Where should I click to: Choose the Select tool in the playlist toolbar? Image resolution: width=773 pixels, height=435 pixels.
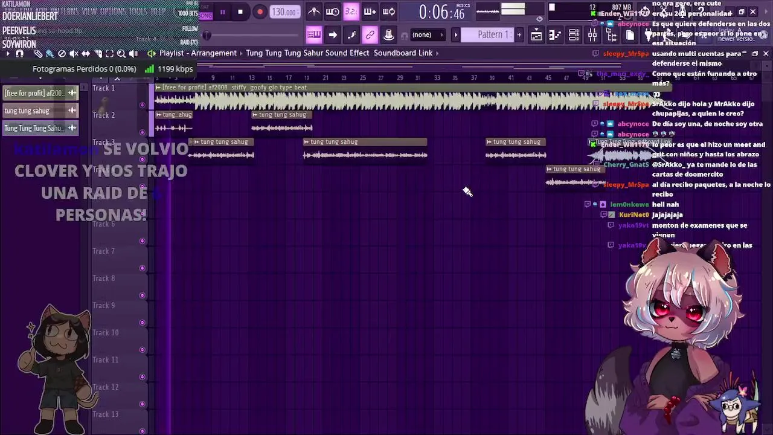click(109, 54)
